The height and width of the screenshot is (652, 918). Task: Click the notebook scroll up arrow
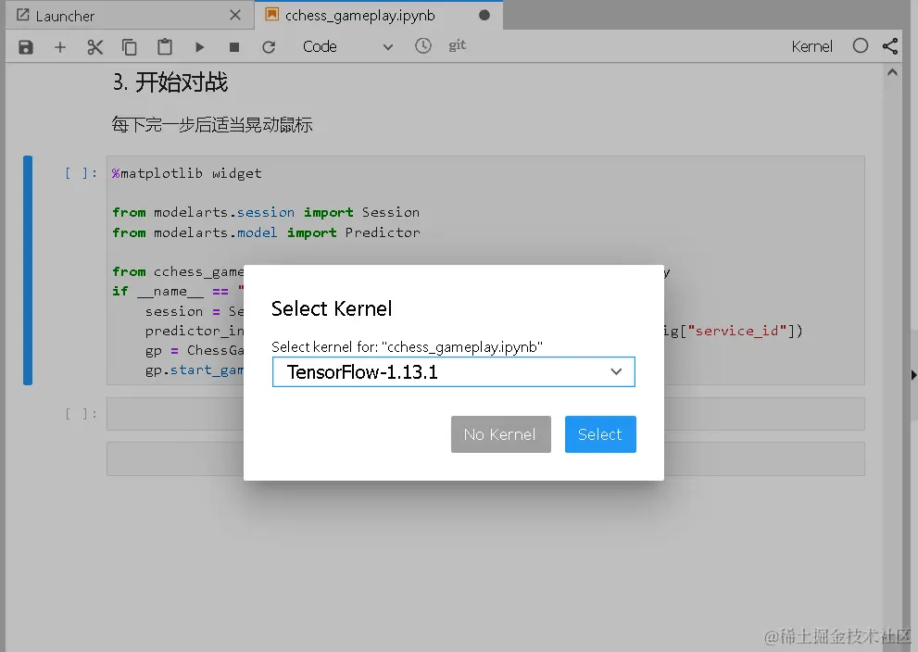point(892,72)
